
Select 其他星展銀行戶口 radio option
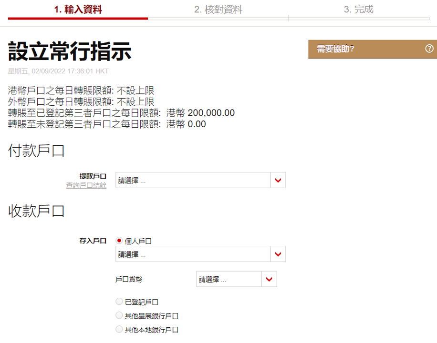click(x=119, y=315)
